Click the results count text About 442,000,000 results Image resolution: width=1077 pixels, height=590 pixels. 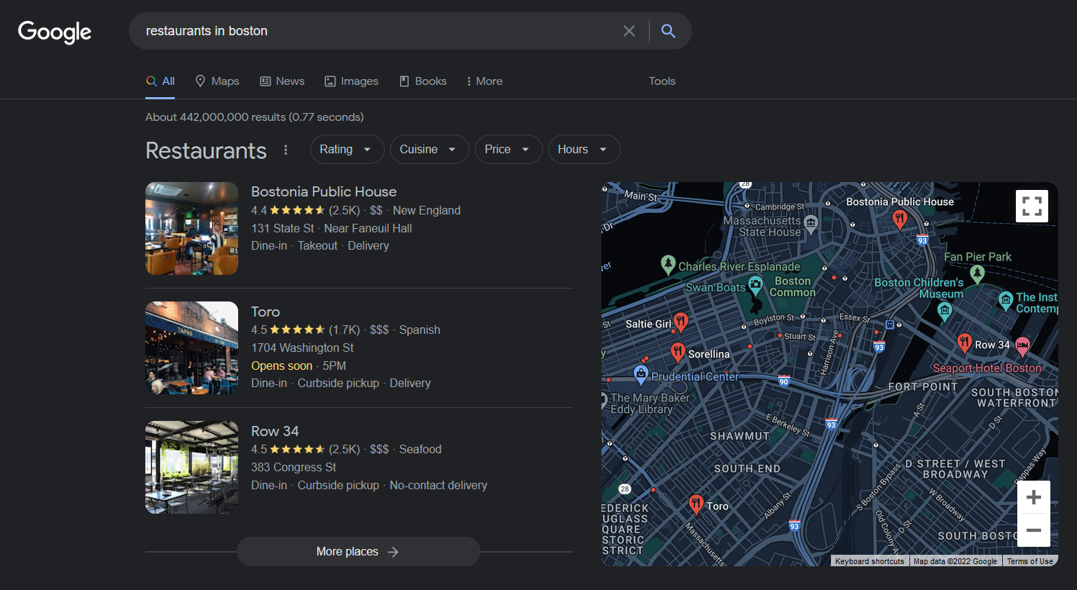click(255, 117)
